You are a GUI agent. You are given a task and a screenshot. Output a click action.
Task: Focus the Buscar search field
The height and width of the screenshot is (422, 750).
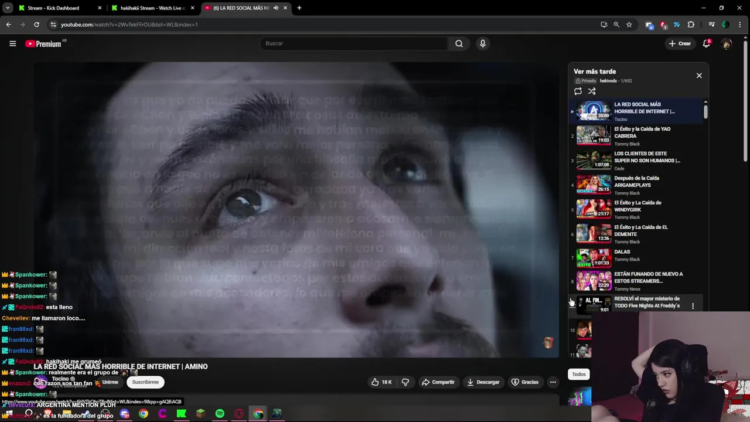354,43
